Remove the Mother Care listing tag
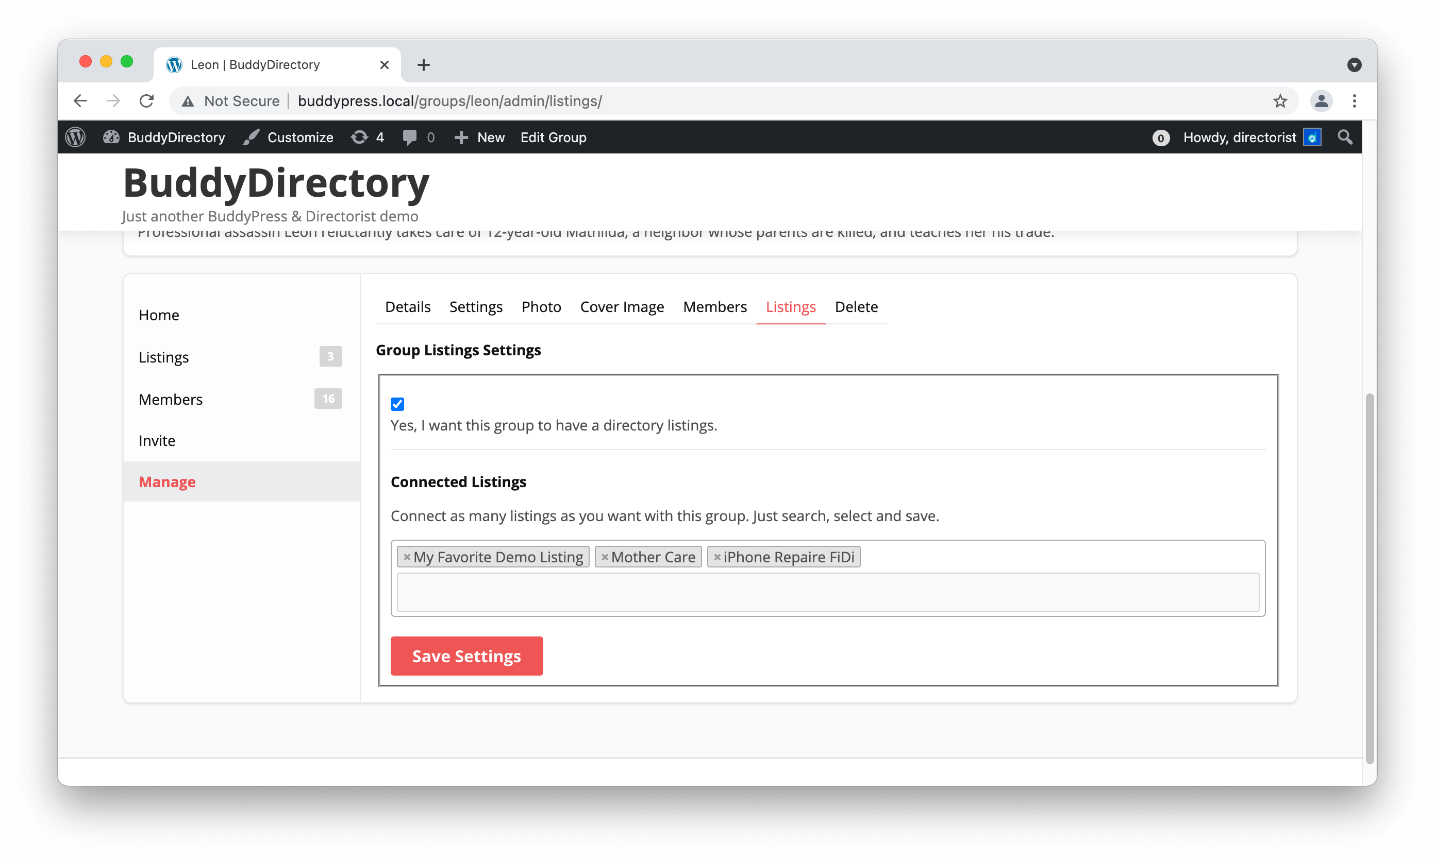The height and width of the screenshot is (862, 1435). pyautogui.click(x=605, y=557)
